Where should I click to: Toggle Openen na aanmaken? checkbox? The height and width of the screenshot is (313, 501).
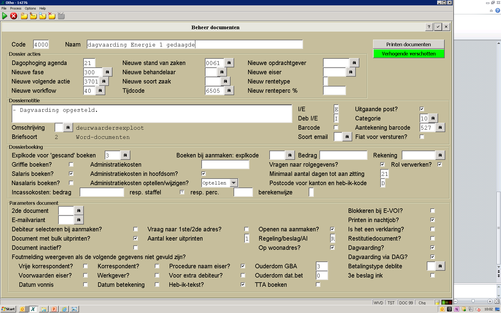tap(332, 229)
